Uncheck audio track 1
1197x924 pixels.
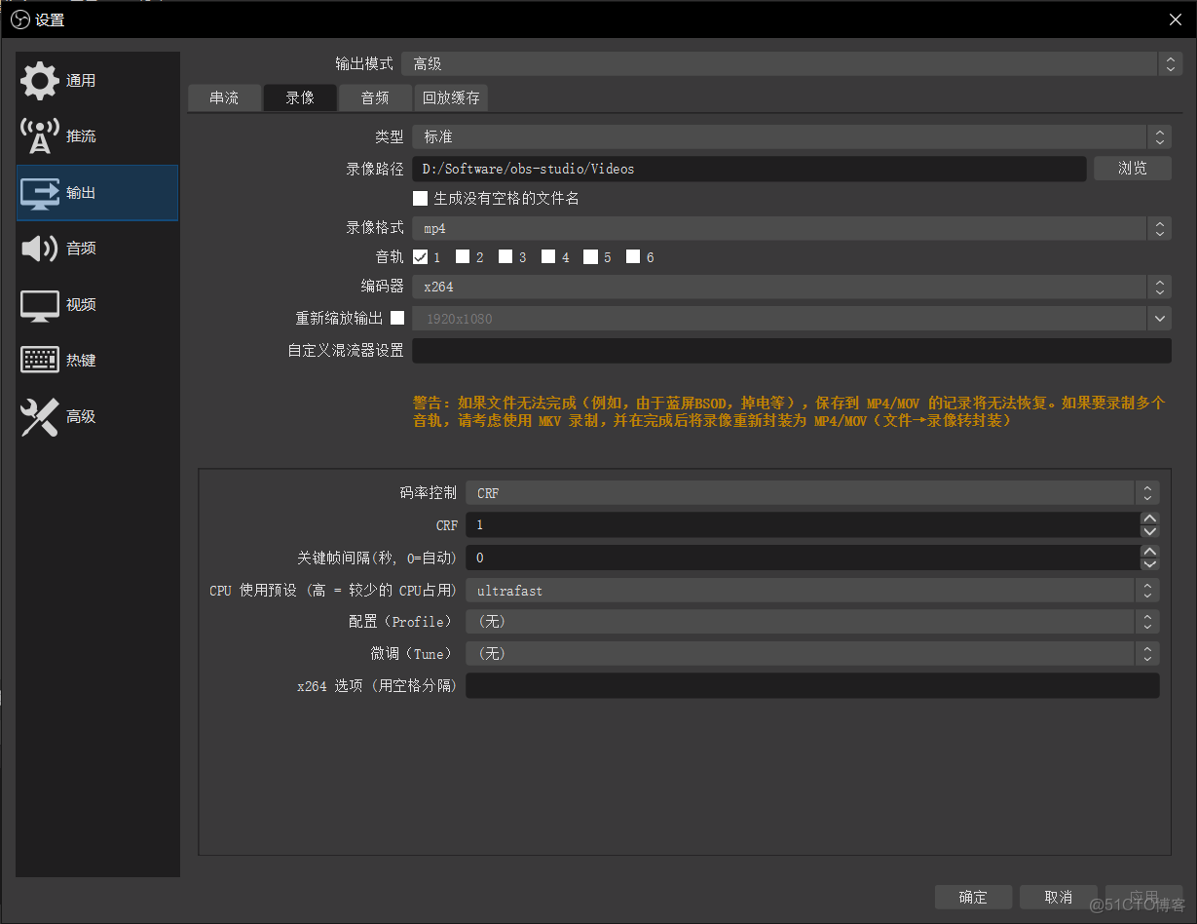coord(421,257)
